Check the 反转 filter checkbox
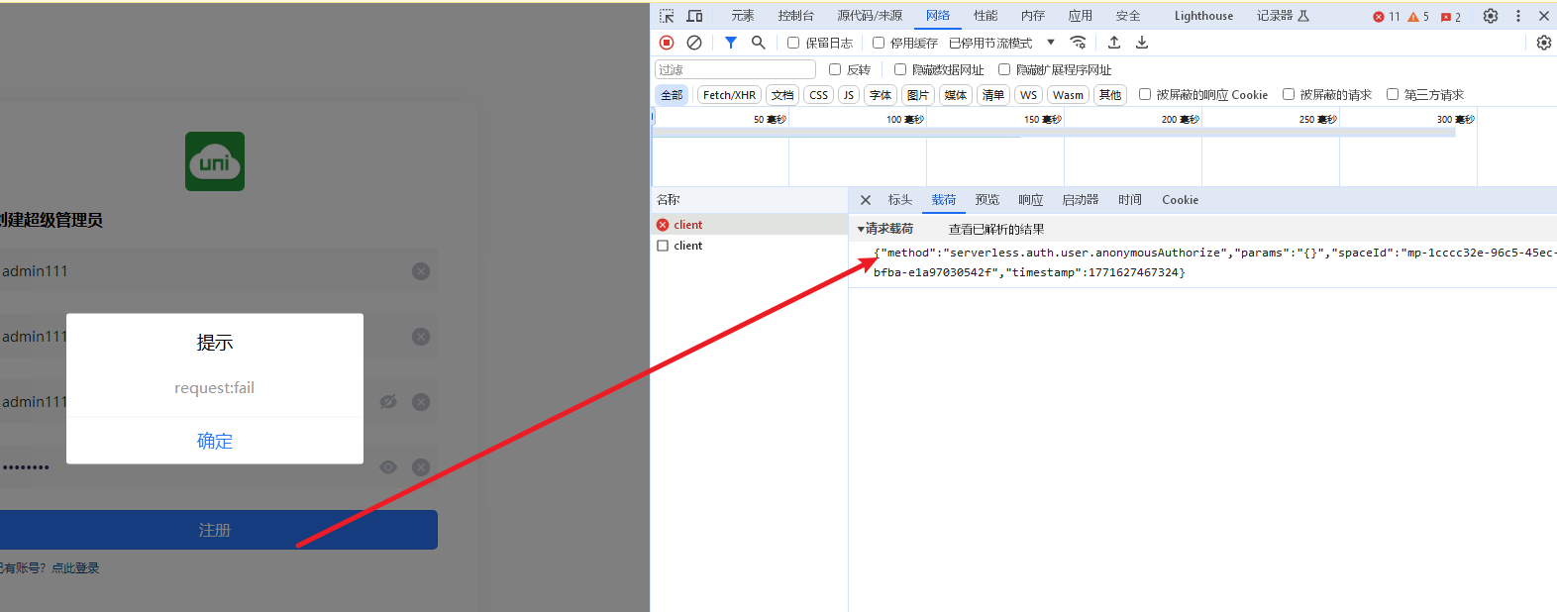Viewport: 1557px width, 612px height. [835, 69]
